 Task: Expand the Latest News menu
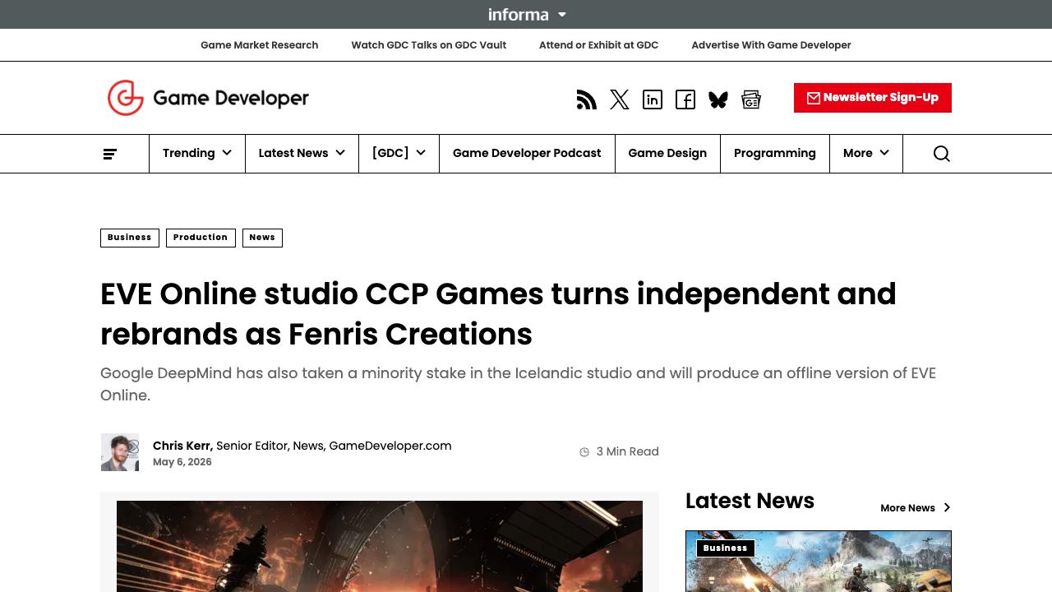pyautogui.click(x=302, y=153)
